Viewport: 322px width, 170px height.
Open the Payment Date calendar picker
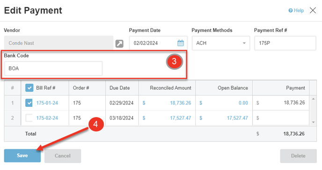tap(181, 43)
